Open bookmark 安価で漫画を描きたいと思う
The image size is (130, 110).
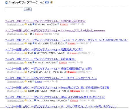(48, 69)
